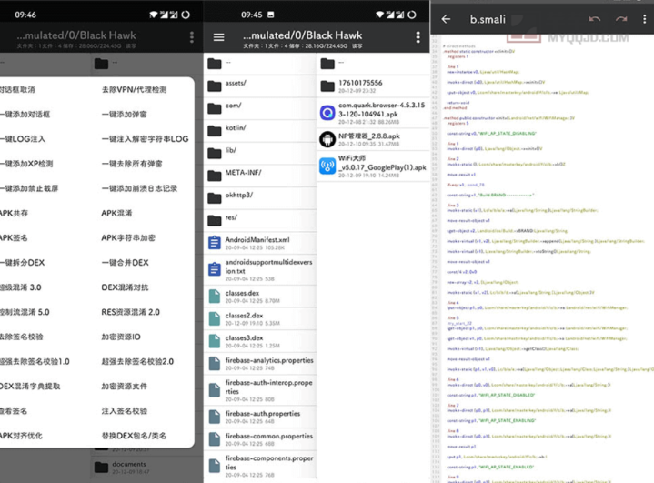This screenshot has width=654, height=483.
Task: Choose 一键添加禁止截屏 menu option
Action: 29,188
